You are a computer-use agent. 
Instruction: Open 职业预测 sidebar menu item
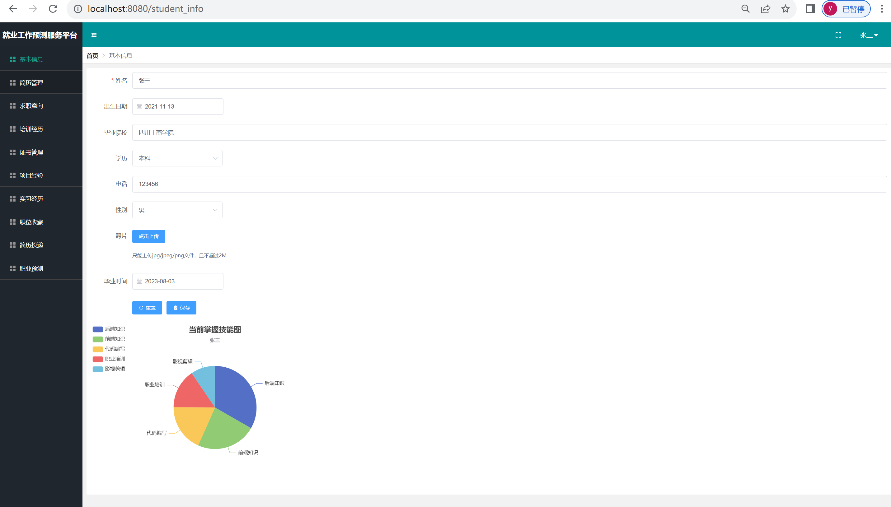click(31, 268)
